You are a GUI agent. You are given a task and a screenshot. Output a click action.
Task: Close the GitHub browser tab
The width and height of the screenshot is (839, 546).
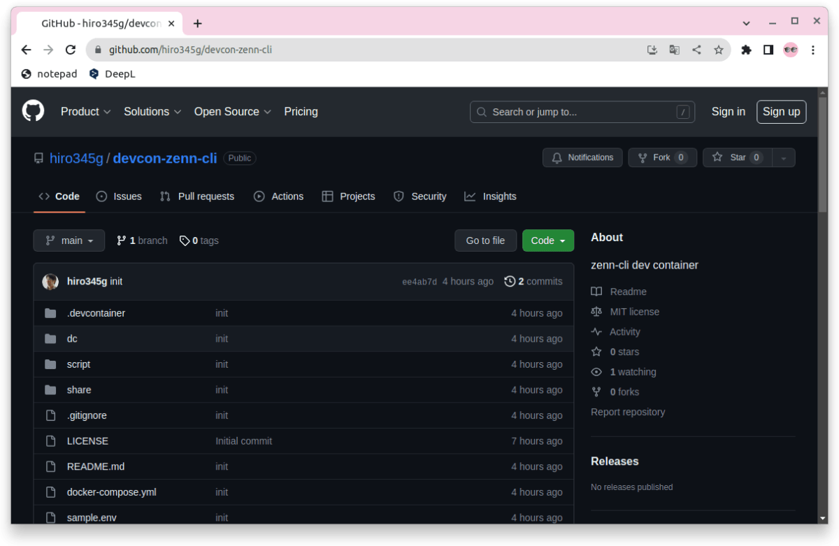pos(171,23)
